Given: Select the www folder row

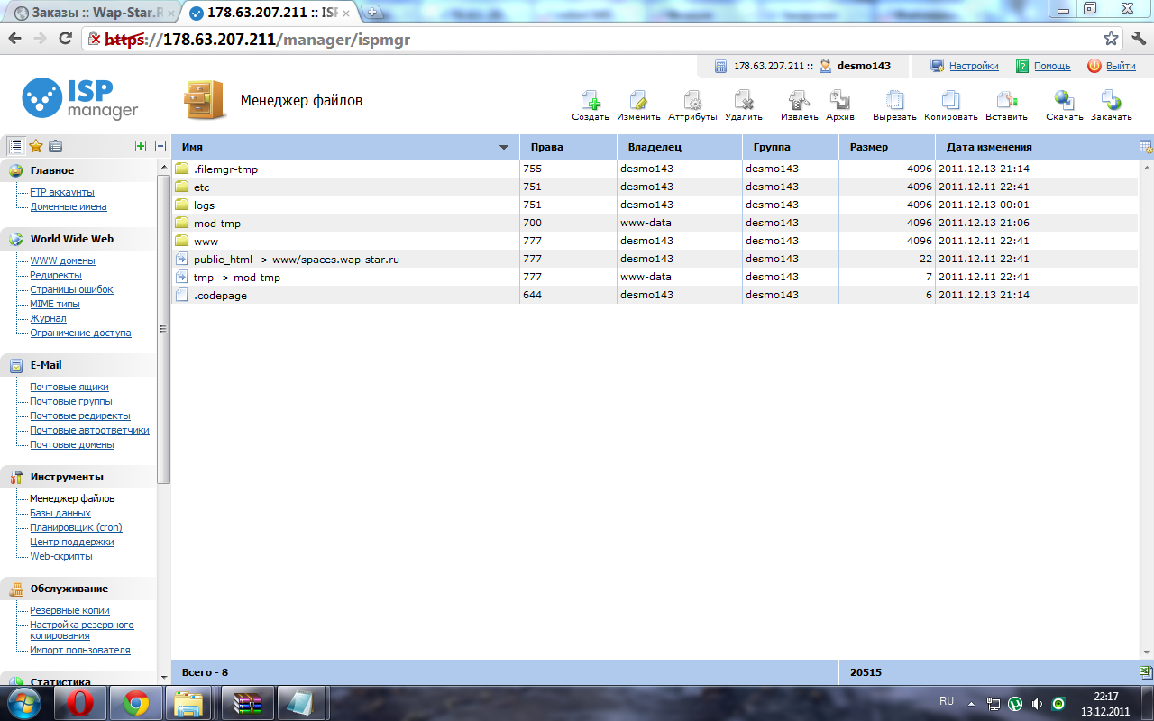Looking at the screenshot, I should [206, 241].
